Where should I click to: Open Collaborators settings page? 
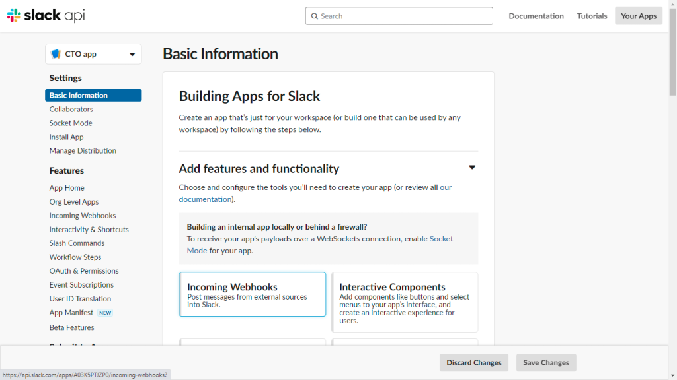[71, 109]
